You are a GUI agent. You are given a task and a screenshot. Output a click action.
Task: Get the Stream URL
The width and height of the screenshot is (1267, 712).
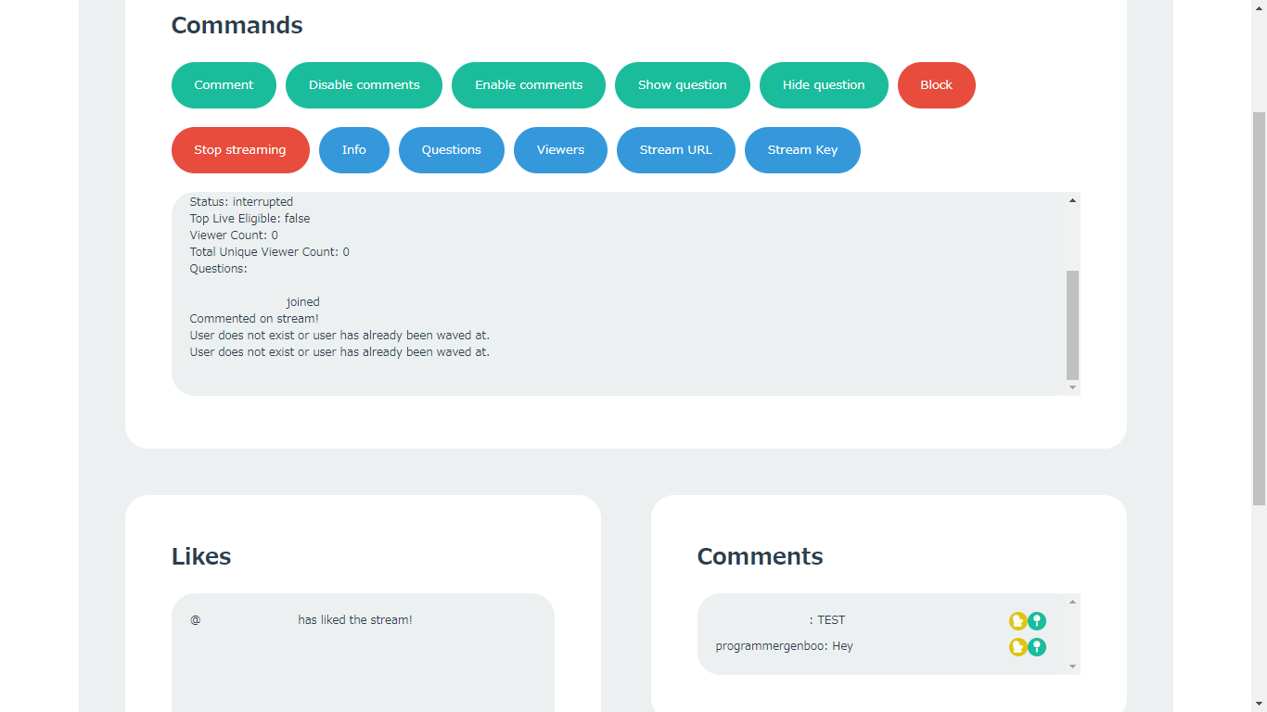(676, 150)
